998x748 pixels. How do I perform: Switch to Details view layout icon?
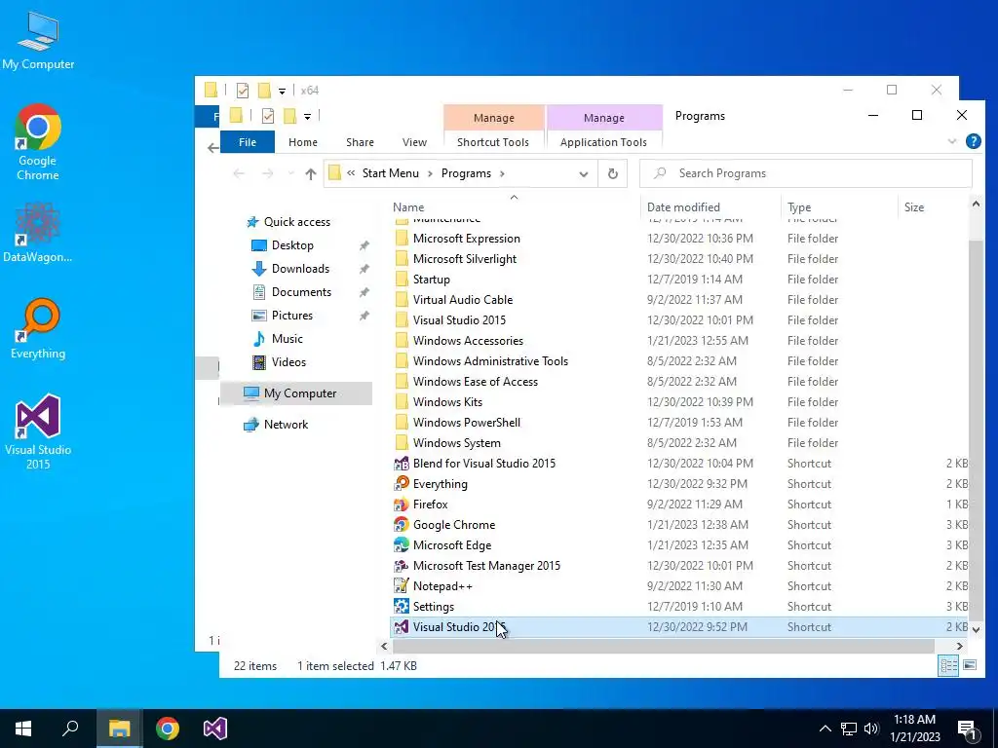point(948,665)
